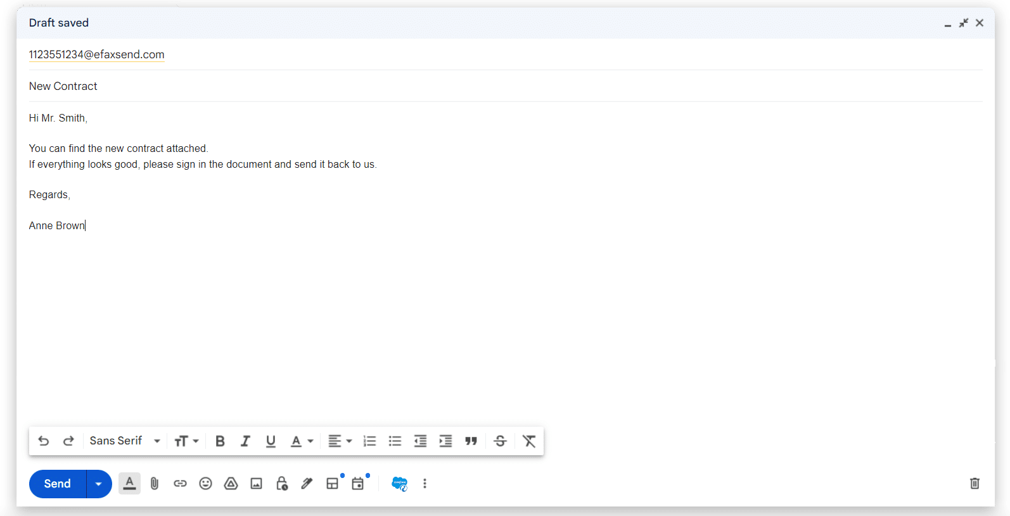Click the New Contract subject field

506,86
